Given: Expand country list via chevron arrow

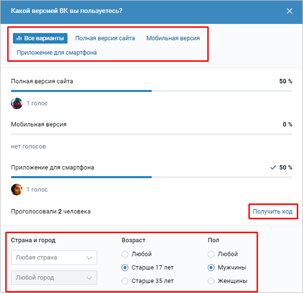Looking at the screenshot, I should coord(89,258).
